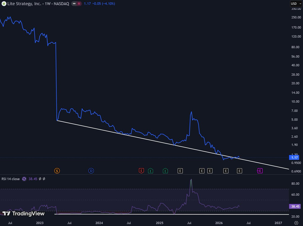Click the 1.17 last price in header

click(x=88, y=4)
